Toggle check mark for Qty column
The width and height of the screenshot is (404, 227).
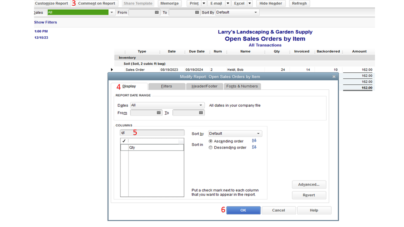click(125, 147)
